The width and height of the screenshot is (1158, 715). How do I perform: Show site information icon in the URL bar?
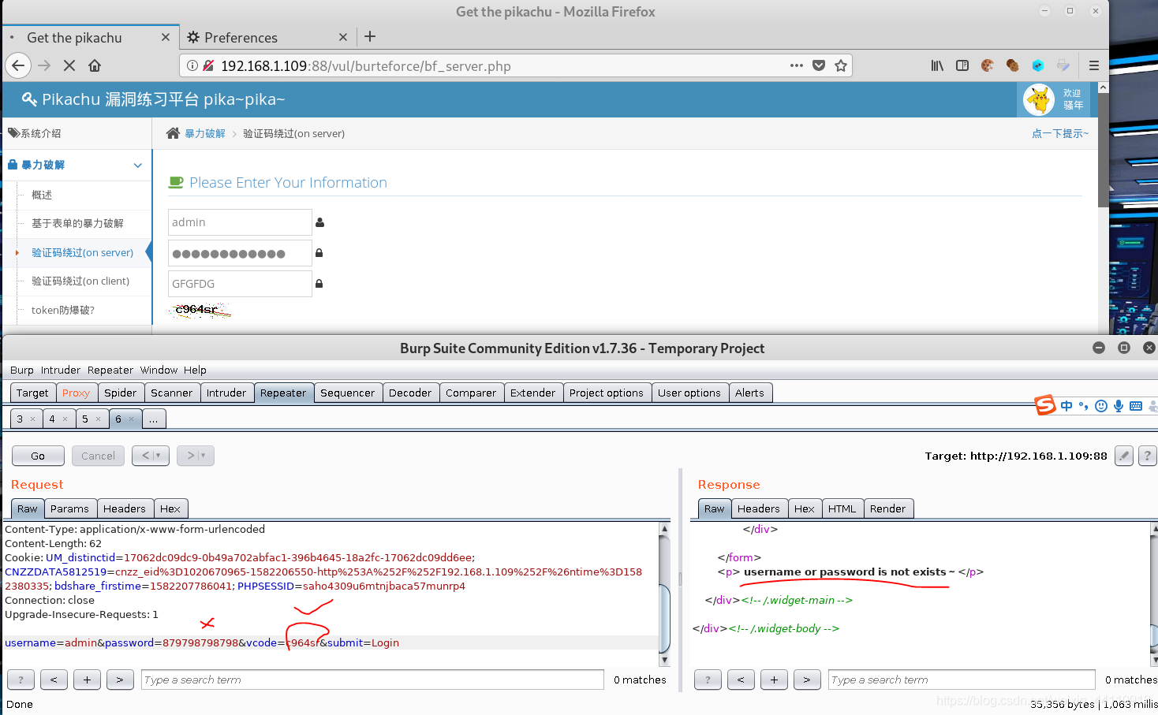click(x=192, y=65)
